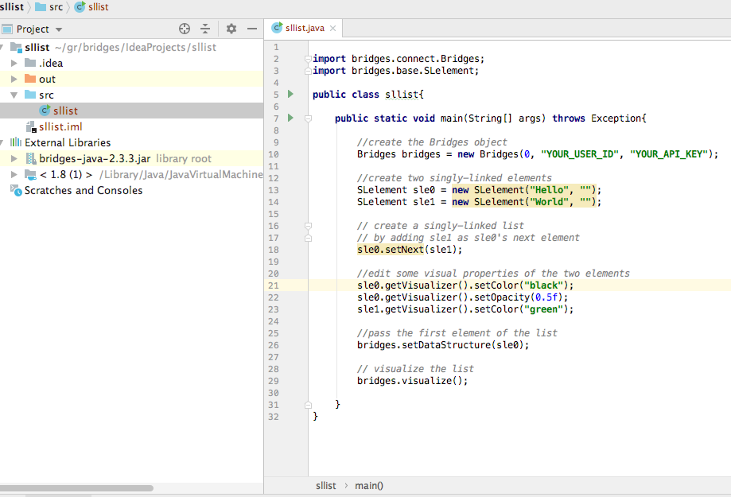This screenshot has height=497, width=731.
Task: Run main method gutter arrow
Action: pos(290,118)
